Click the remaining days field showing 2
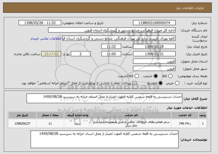This screenshot has height=154, width=218. click(81, 54)
